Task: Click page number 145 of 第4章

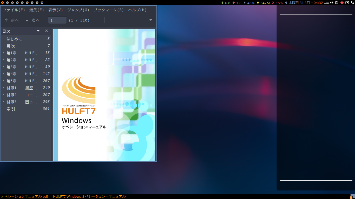Action: click(46, 74)
